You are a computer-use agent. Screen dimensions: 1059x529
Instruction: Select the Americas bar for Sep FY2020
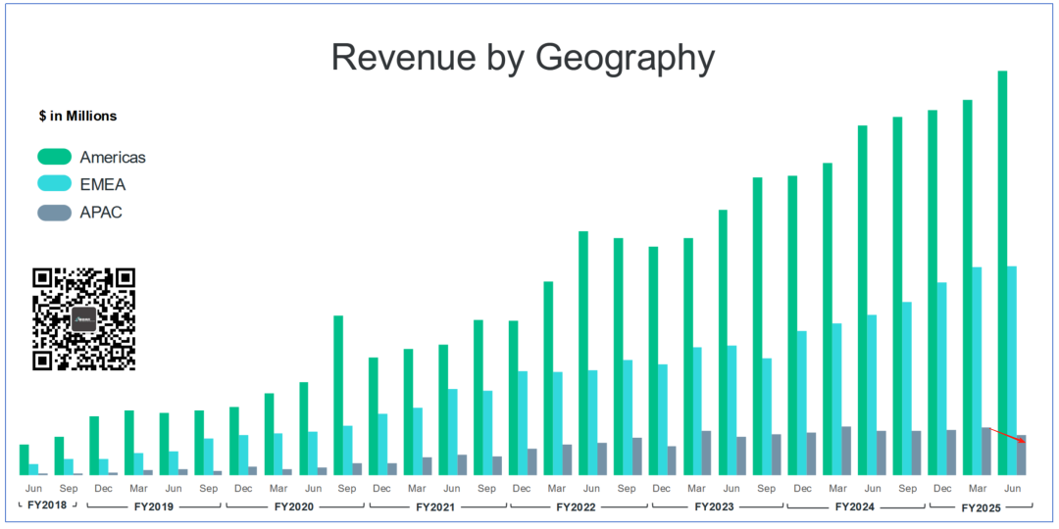[x=337, y=395]
